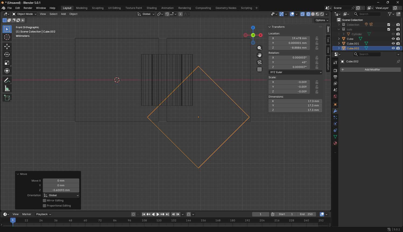Select the Measure tool
This screenshot has height=232, width=403.
7,89
